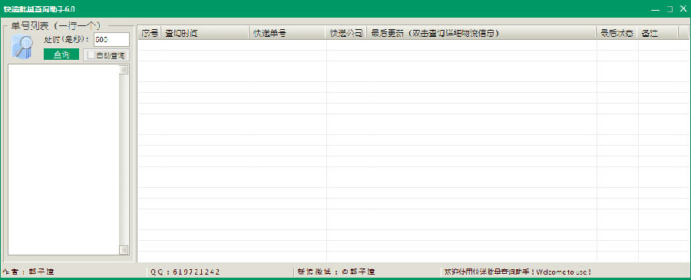Click the list scrollbar up arrow
This screenshot has width=691, height=280.
[x=124, y=70]
